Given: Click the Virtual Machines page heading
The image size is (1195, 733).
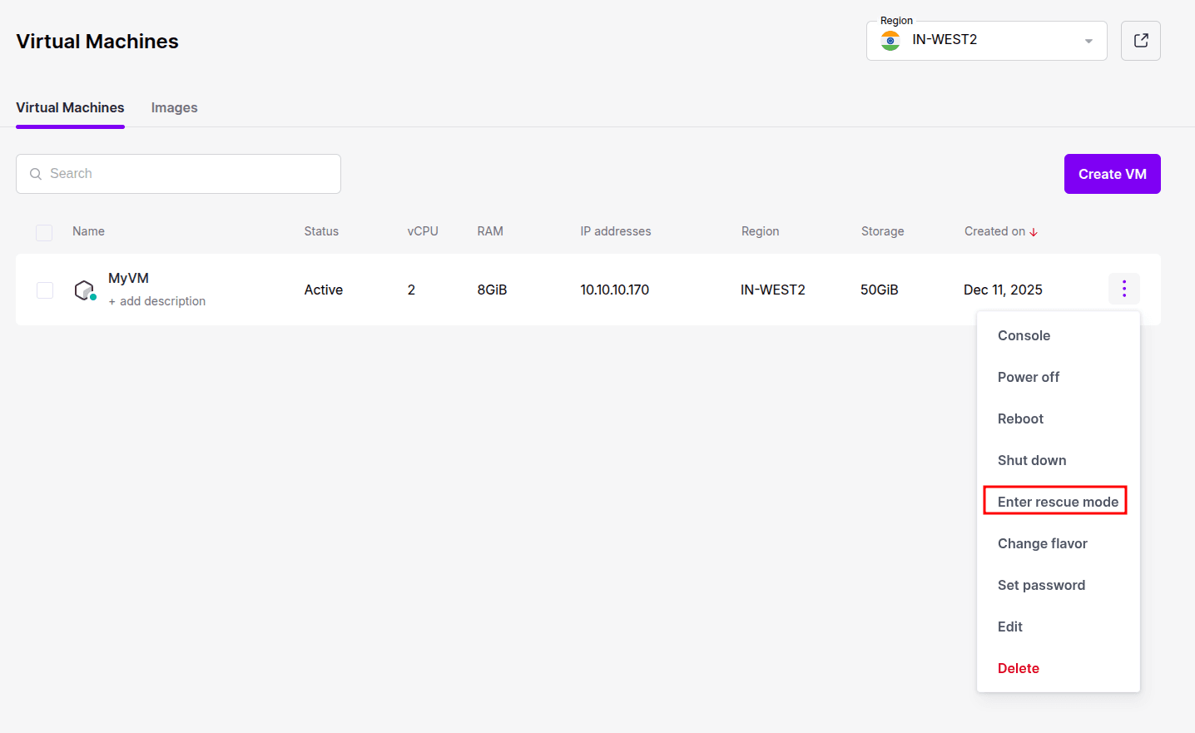Looking at the screenshot, I should [x=97, y=42].
